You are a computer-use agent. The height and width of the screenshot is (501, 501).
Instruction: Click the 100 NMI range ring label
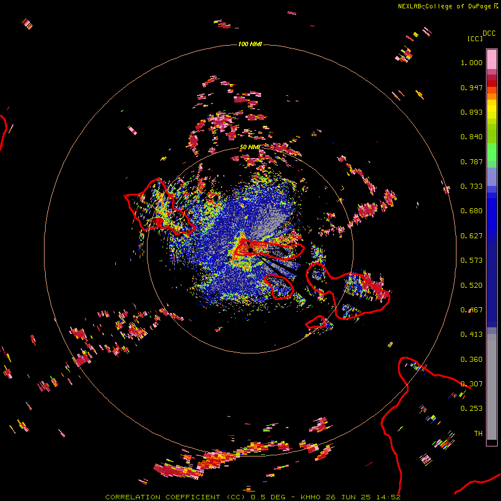coord(250,44)
